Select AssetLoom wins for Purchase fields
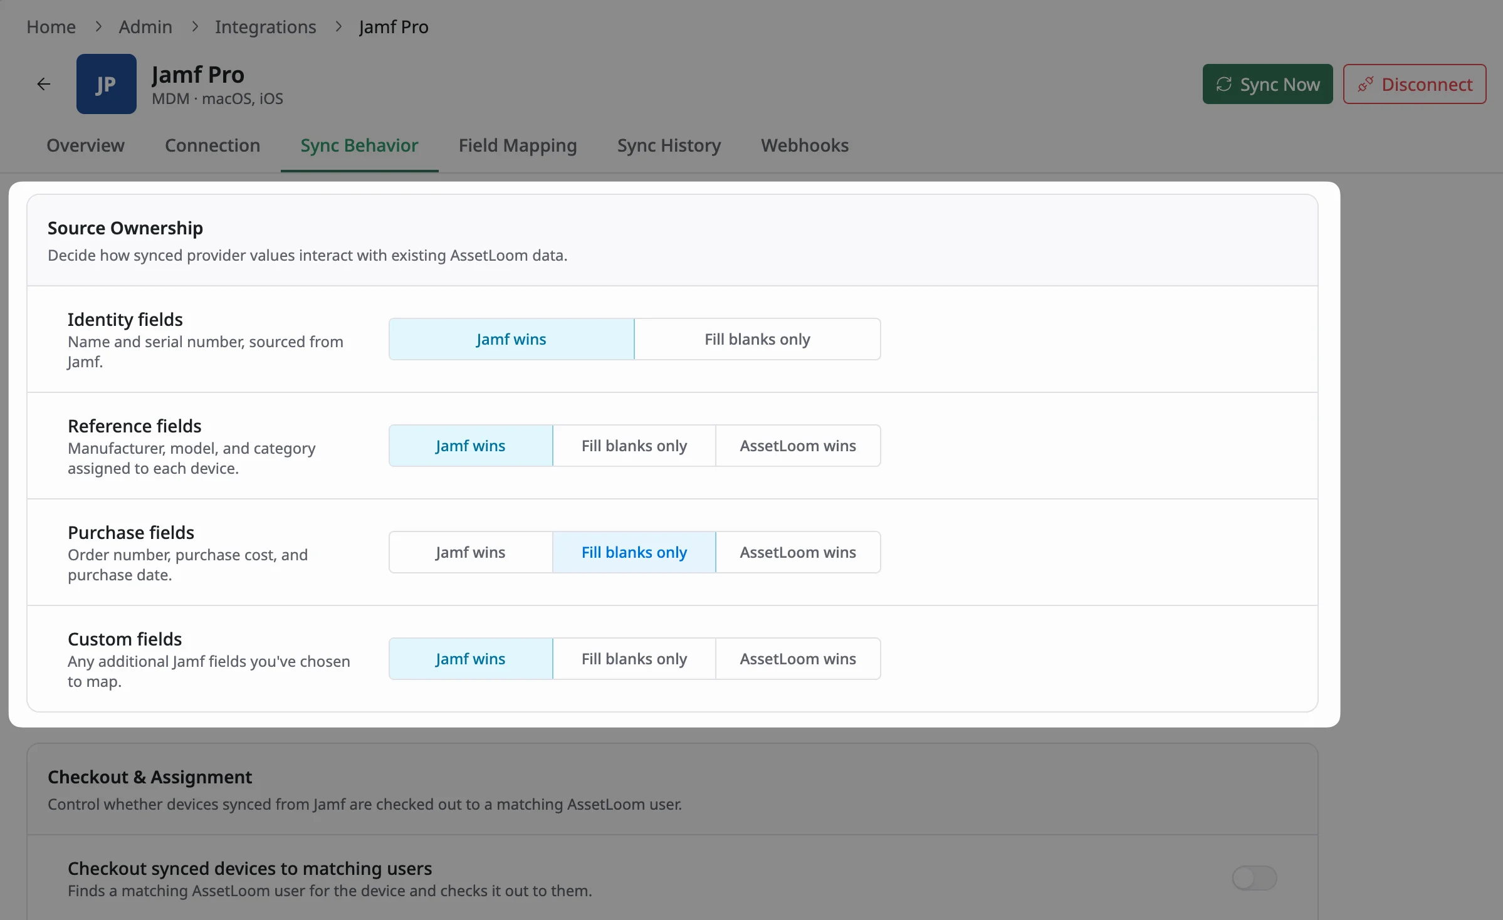 pyautogui.click(x=798, y=552)
